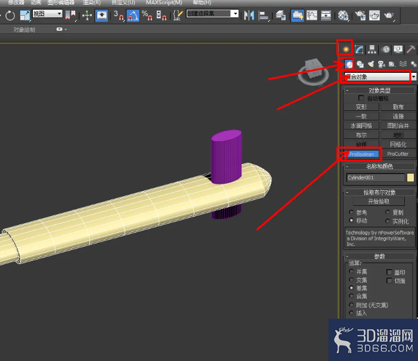Screen dimensions: 418x361
Task: Select the 复制 radio option
Action: click(388, 212)
